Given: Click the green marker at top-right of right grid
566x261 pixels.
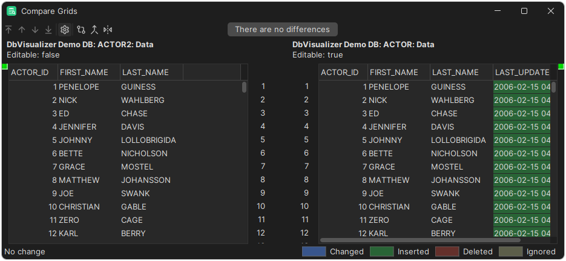Looking at the screenshot, I should coord(561,67).
